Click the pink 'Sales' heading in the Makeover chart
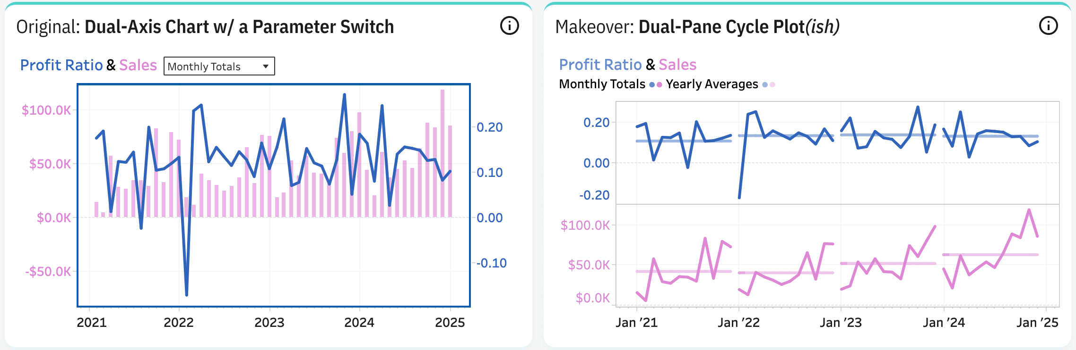 tap(677, 65)
